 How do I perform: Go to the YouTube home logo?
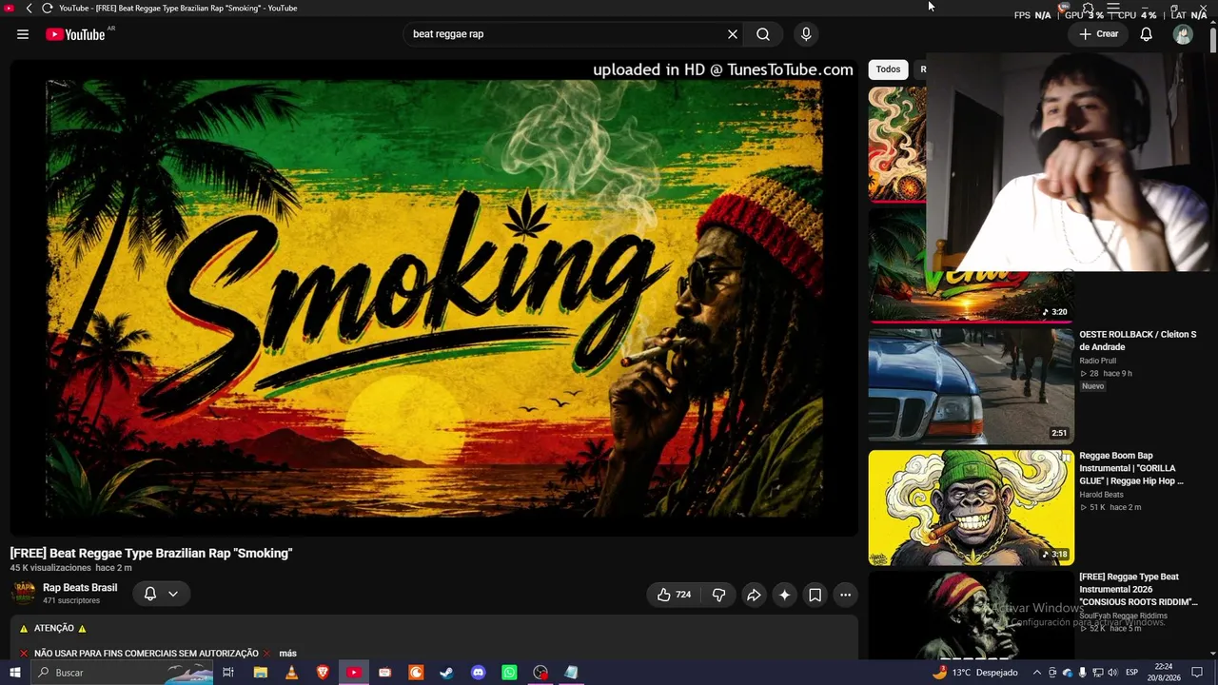click(75, 34)
